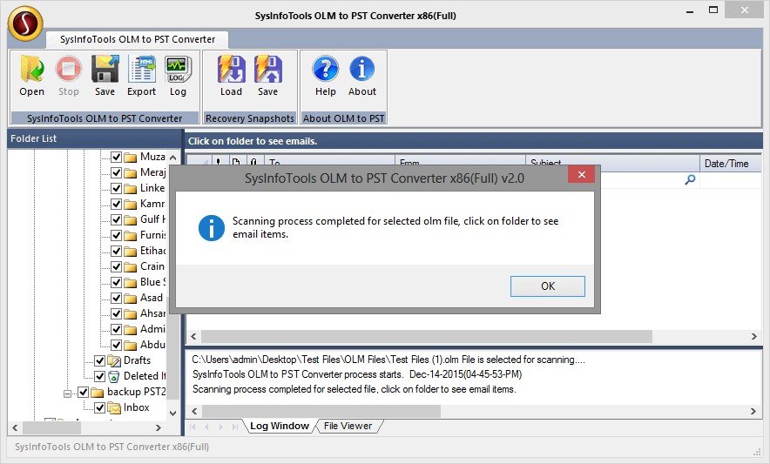The image size is (770, 464).
Task: Uncheck the Gulf folder checkbox
Action: click(x=116, y=220)
